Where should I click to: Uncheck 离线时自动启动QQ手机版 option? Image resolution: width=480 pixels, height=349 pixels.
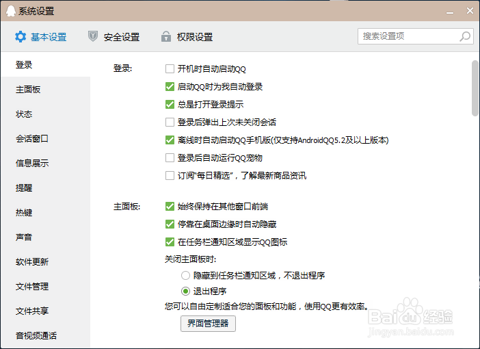point(170,140)
